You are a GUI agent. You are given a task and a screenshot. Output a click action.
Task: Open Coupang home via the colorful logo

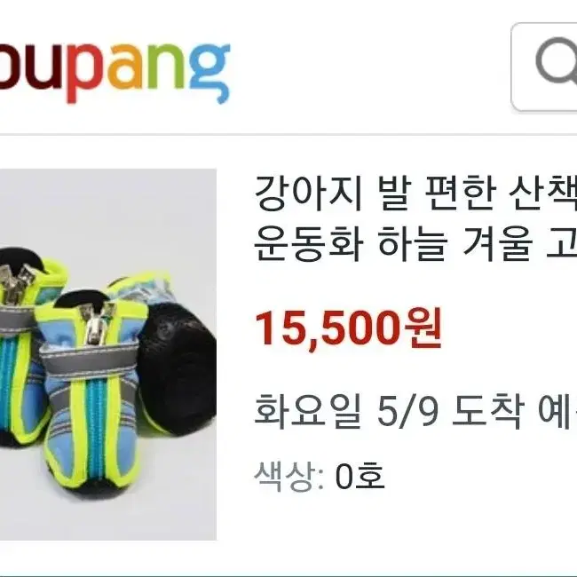(x=115, y=72)
